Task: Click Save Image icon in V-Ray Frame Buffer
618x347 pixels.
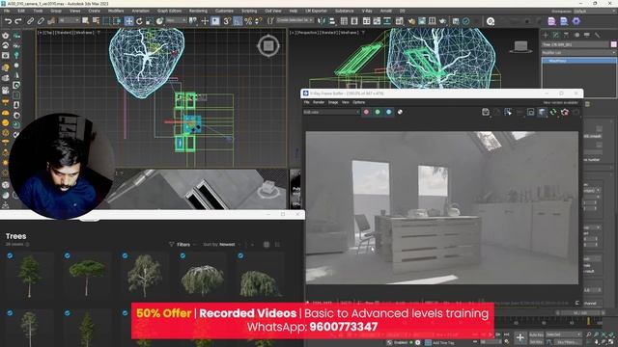Action: pos(486,112)
